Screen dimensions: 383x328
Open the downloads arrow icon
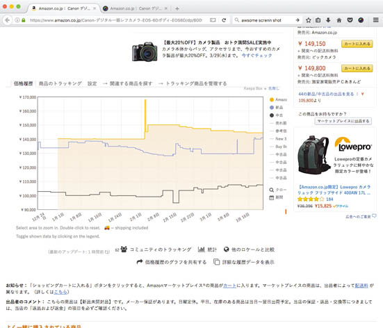328,20
